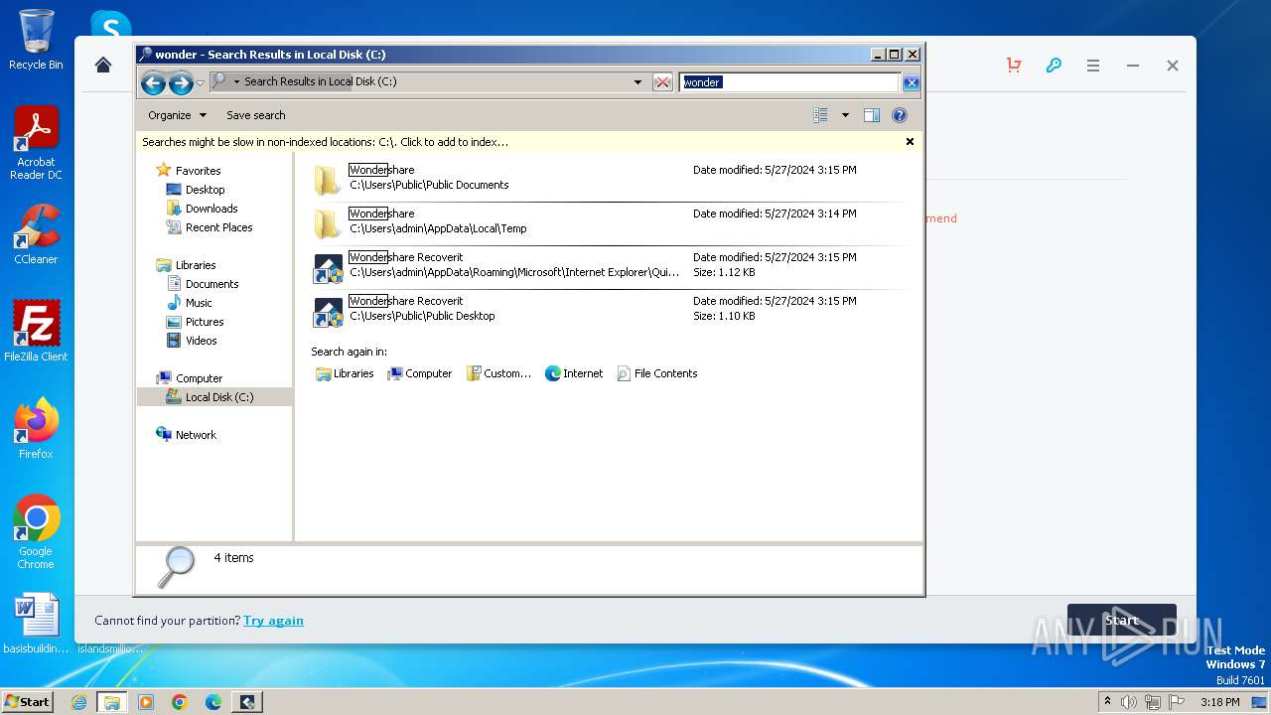
Task: Click the volume speaker tray icon
Action: 1129,702
